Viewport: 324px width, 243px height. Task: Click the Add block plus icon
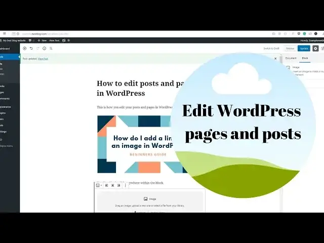(25, 49)
